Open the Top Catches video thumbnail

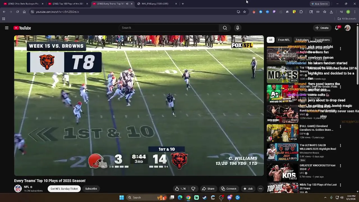[x=282, y=55]
